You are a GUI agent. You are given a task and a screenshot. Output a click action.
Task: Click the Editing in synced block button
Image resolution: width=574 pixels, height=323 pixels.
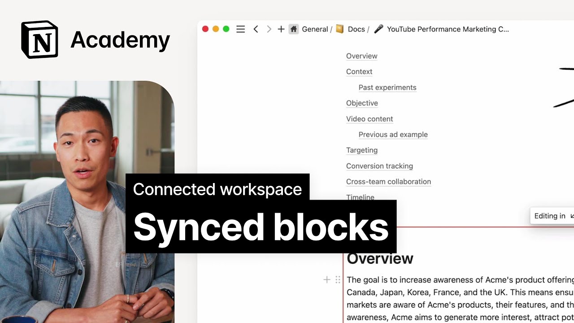(x=552, y=216)
